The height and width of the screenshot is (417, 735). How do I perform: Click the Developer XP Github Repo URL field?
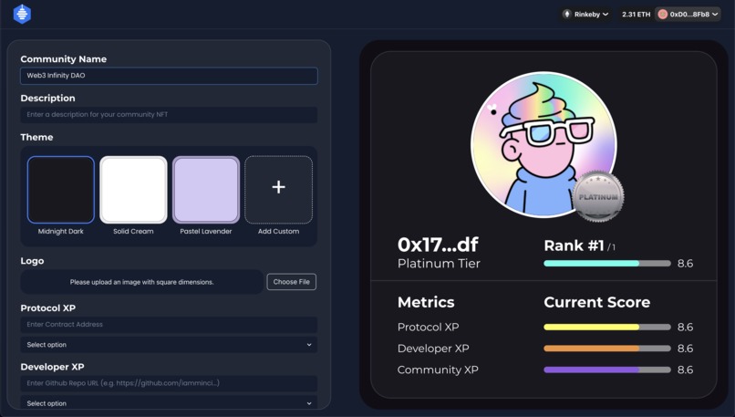click(x=169, y=383)
